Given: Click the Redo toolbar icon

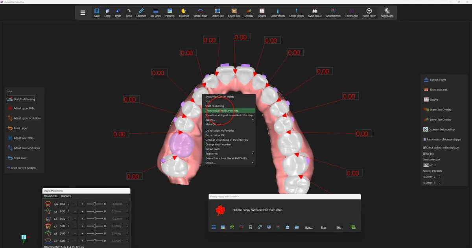Looking at the screenshot, I should click(129, 13).
